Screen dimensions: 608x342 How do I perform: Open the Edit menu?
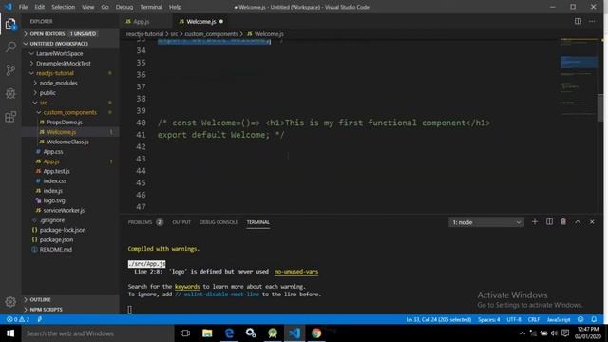point(40,7)
